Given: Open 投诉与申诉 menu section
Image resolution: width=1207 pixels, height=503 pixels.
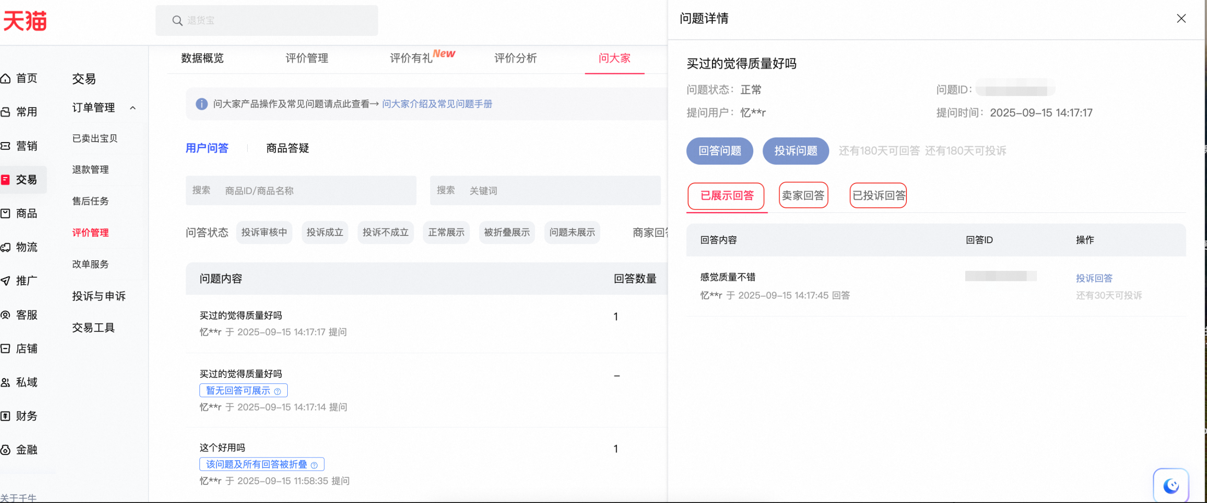Looking at the screenshot, I should coord(99,296).
